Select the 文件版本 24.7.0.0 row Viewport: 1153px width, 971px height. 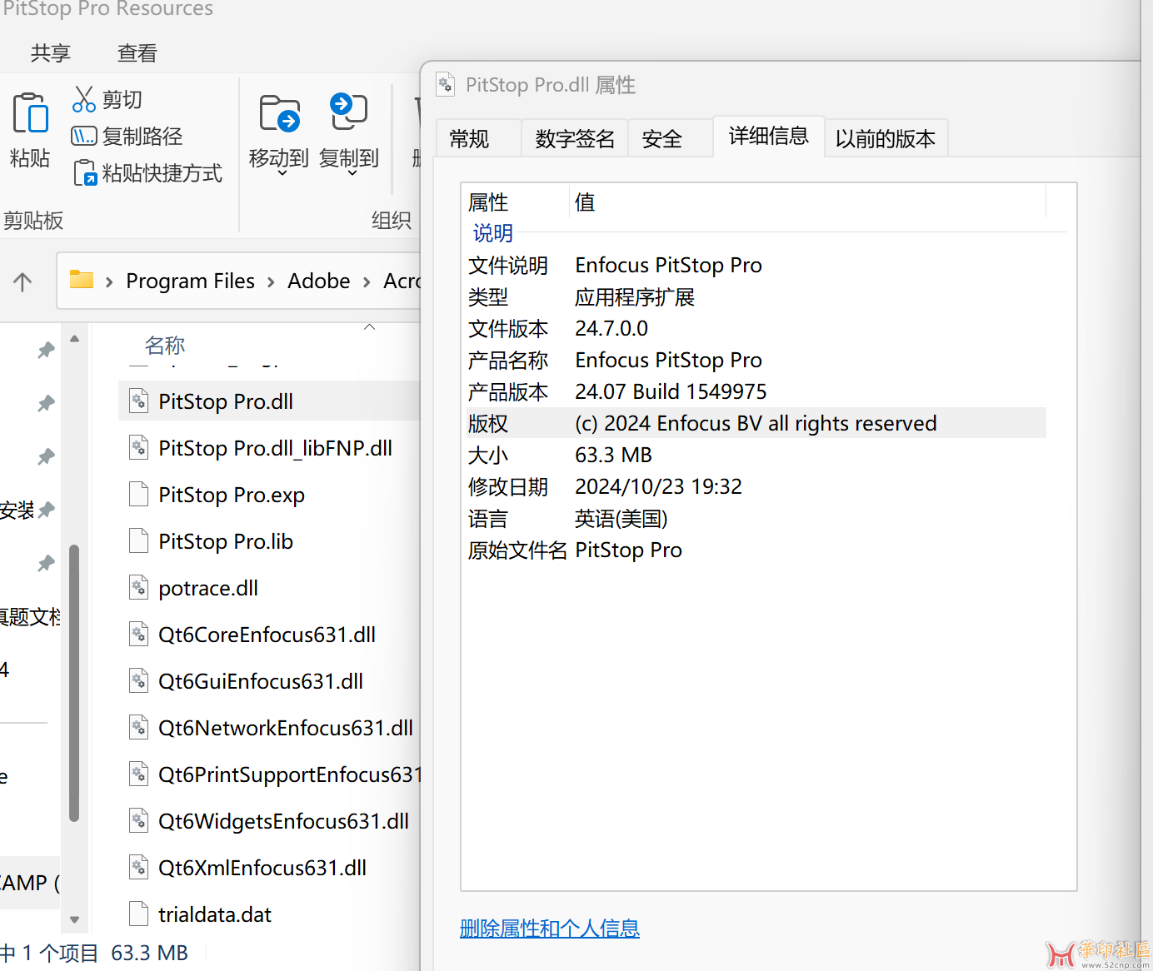coord(755,328)
